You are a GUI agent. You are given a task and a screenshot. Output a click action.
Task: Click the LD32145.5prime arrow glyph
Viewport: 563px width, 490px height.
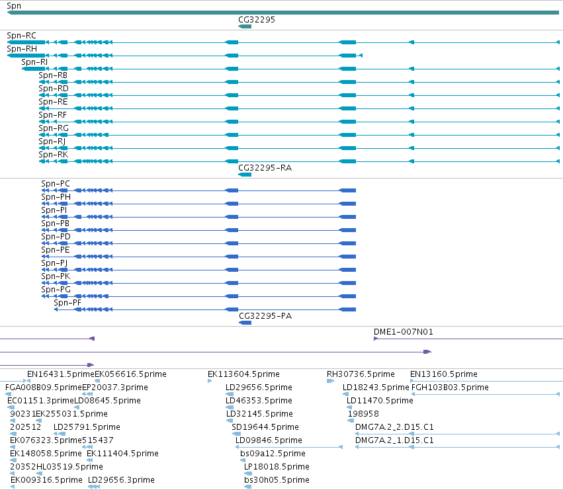coord(230,421)
